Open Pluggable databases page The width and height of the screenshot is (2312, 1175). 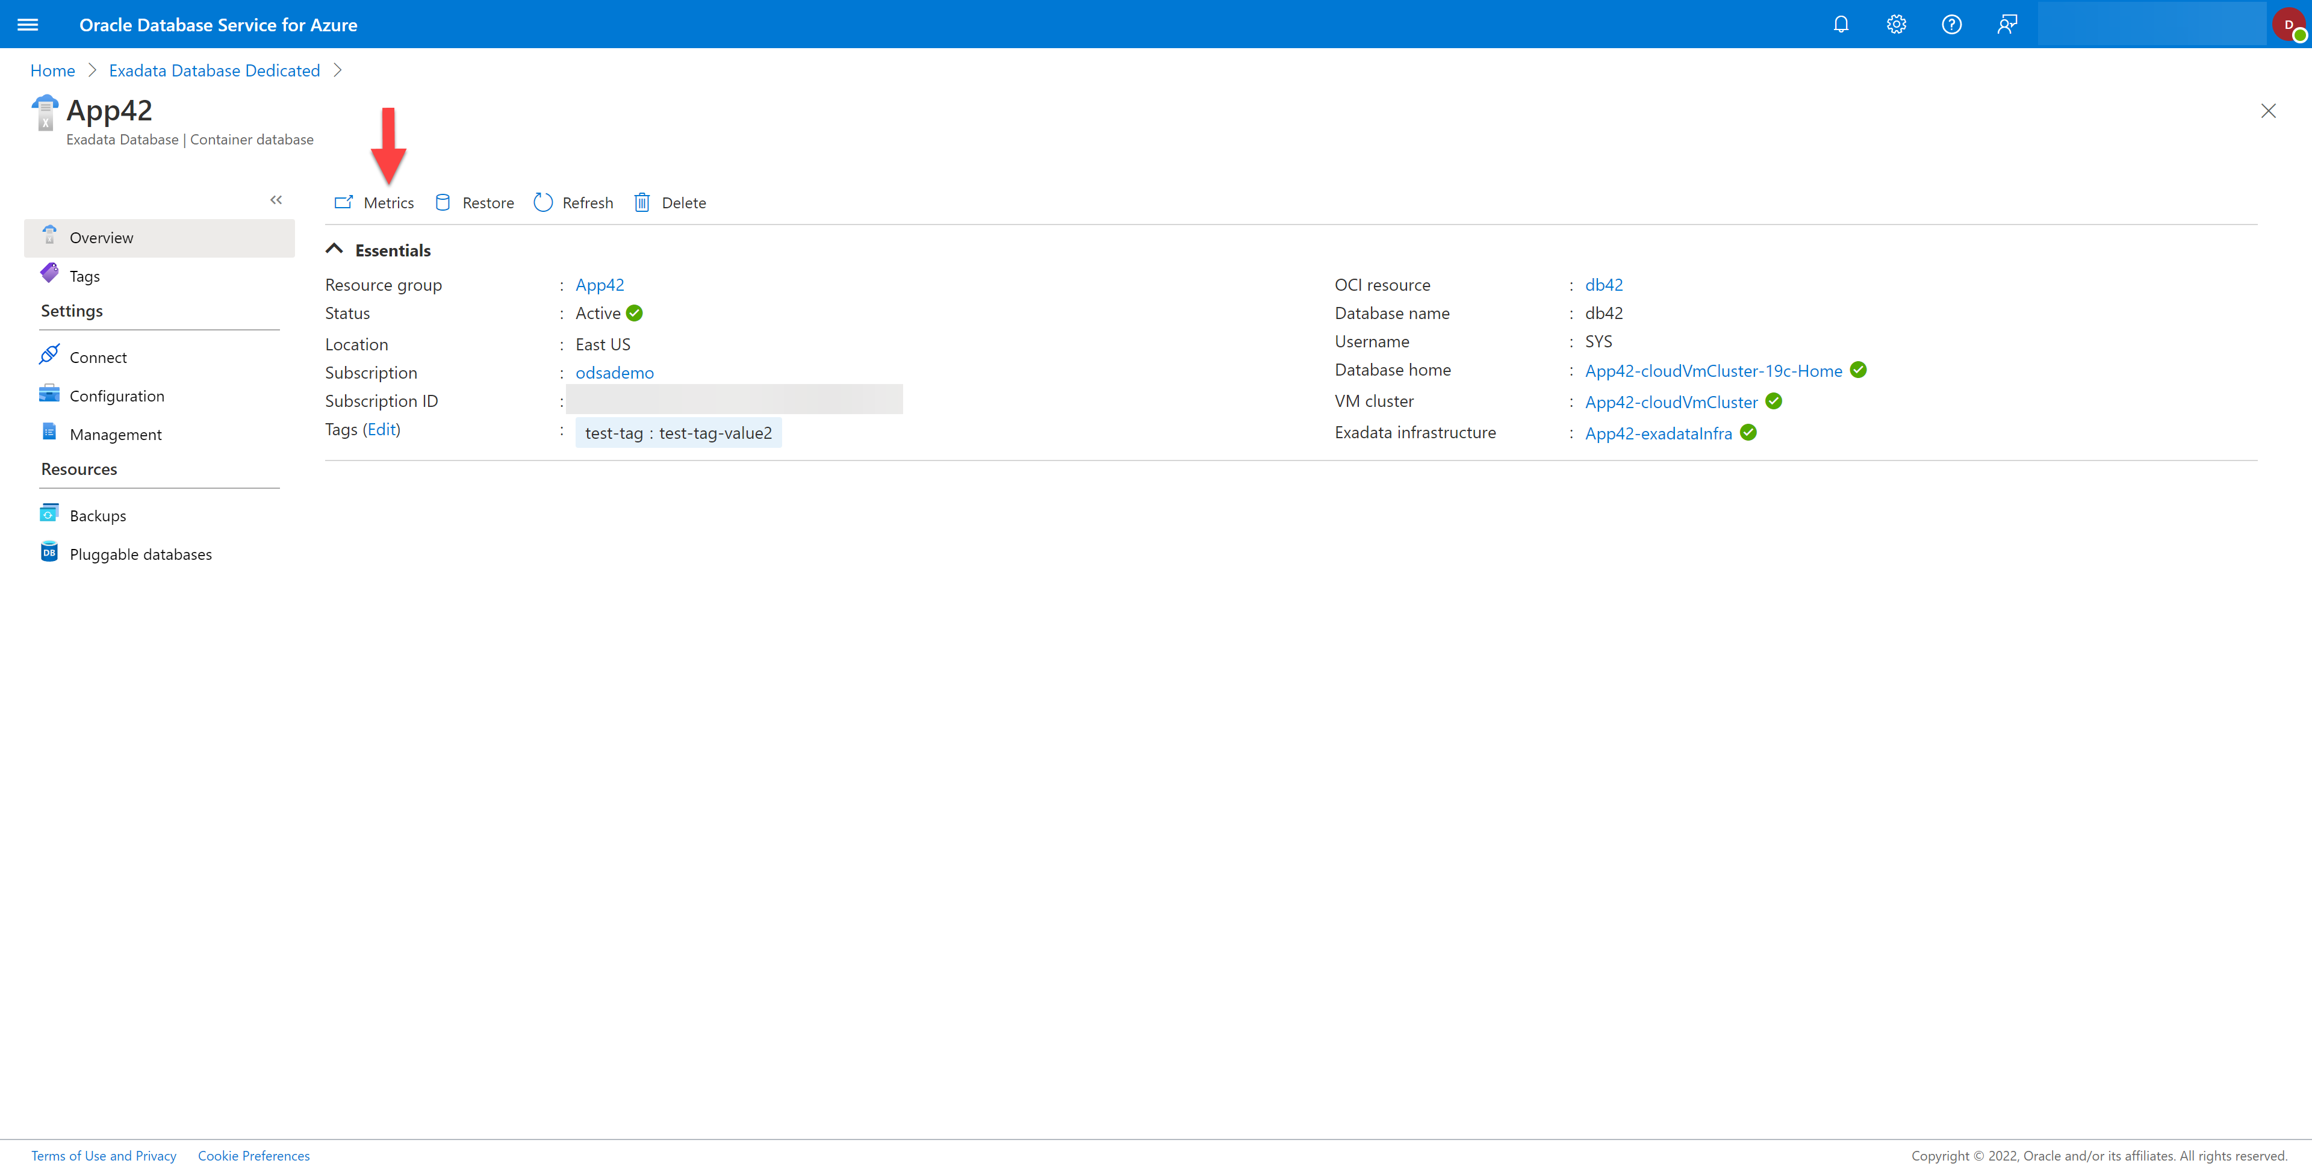(x=159, y=555)
